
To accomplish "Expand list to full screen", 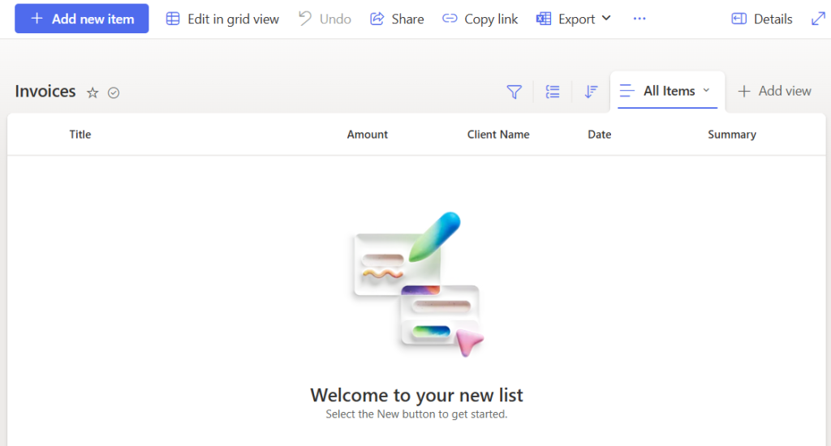I will [818, 19].
